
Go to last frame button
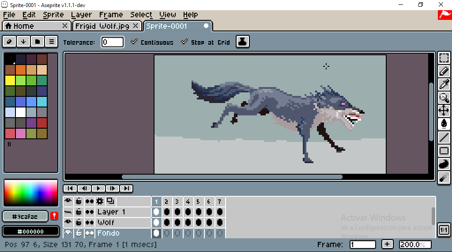coord(126,188)
